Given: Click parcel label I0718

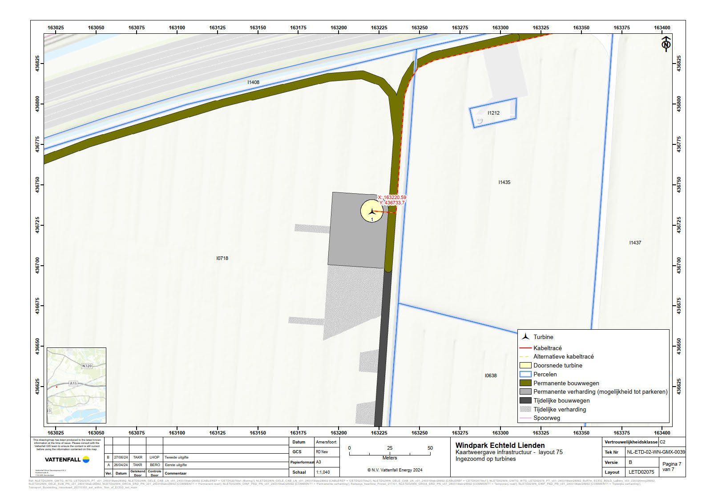Looking at the screenshot, I should click(x=222, y=258).
